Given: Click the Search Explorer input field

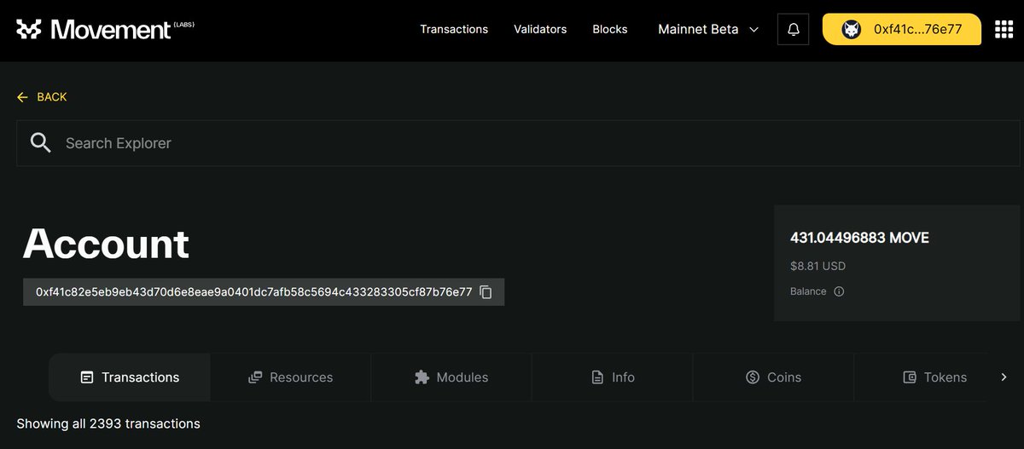Looking at the screenshot, I should [x=518, y=143].
